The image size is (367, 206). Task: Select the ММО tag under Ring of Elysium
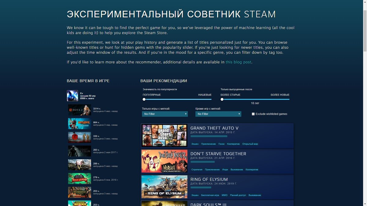[x=224, y=195]
